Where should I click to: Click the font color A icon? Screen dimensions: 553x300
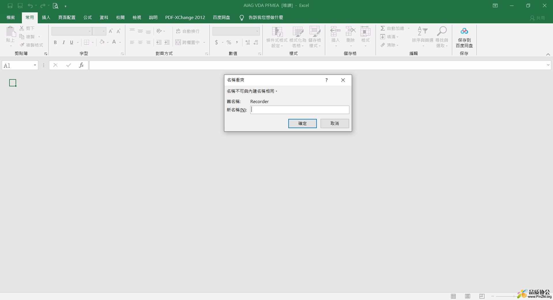(114, 42)
